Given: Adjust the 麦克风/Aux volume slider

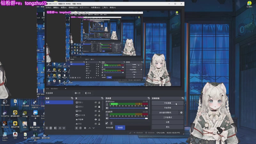Looking at the screenshot, I should tap(129, 108).
